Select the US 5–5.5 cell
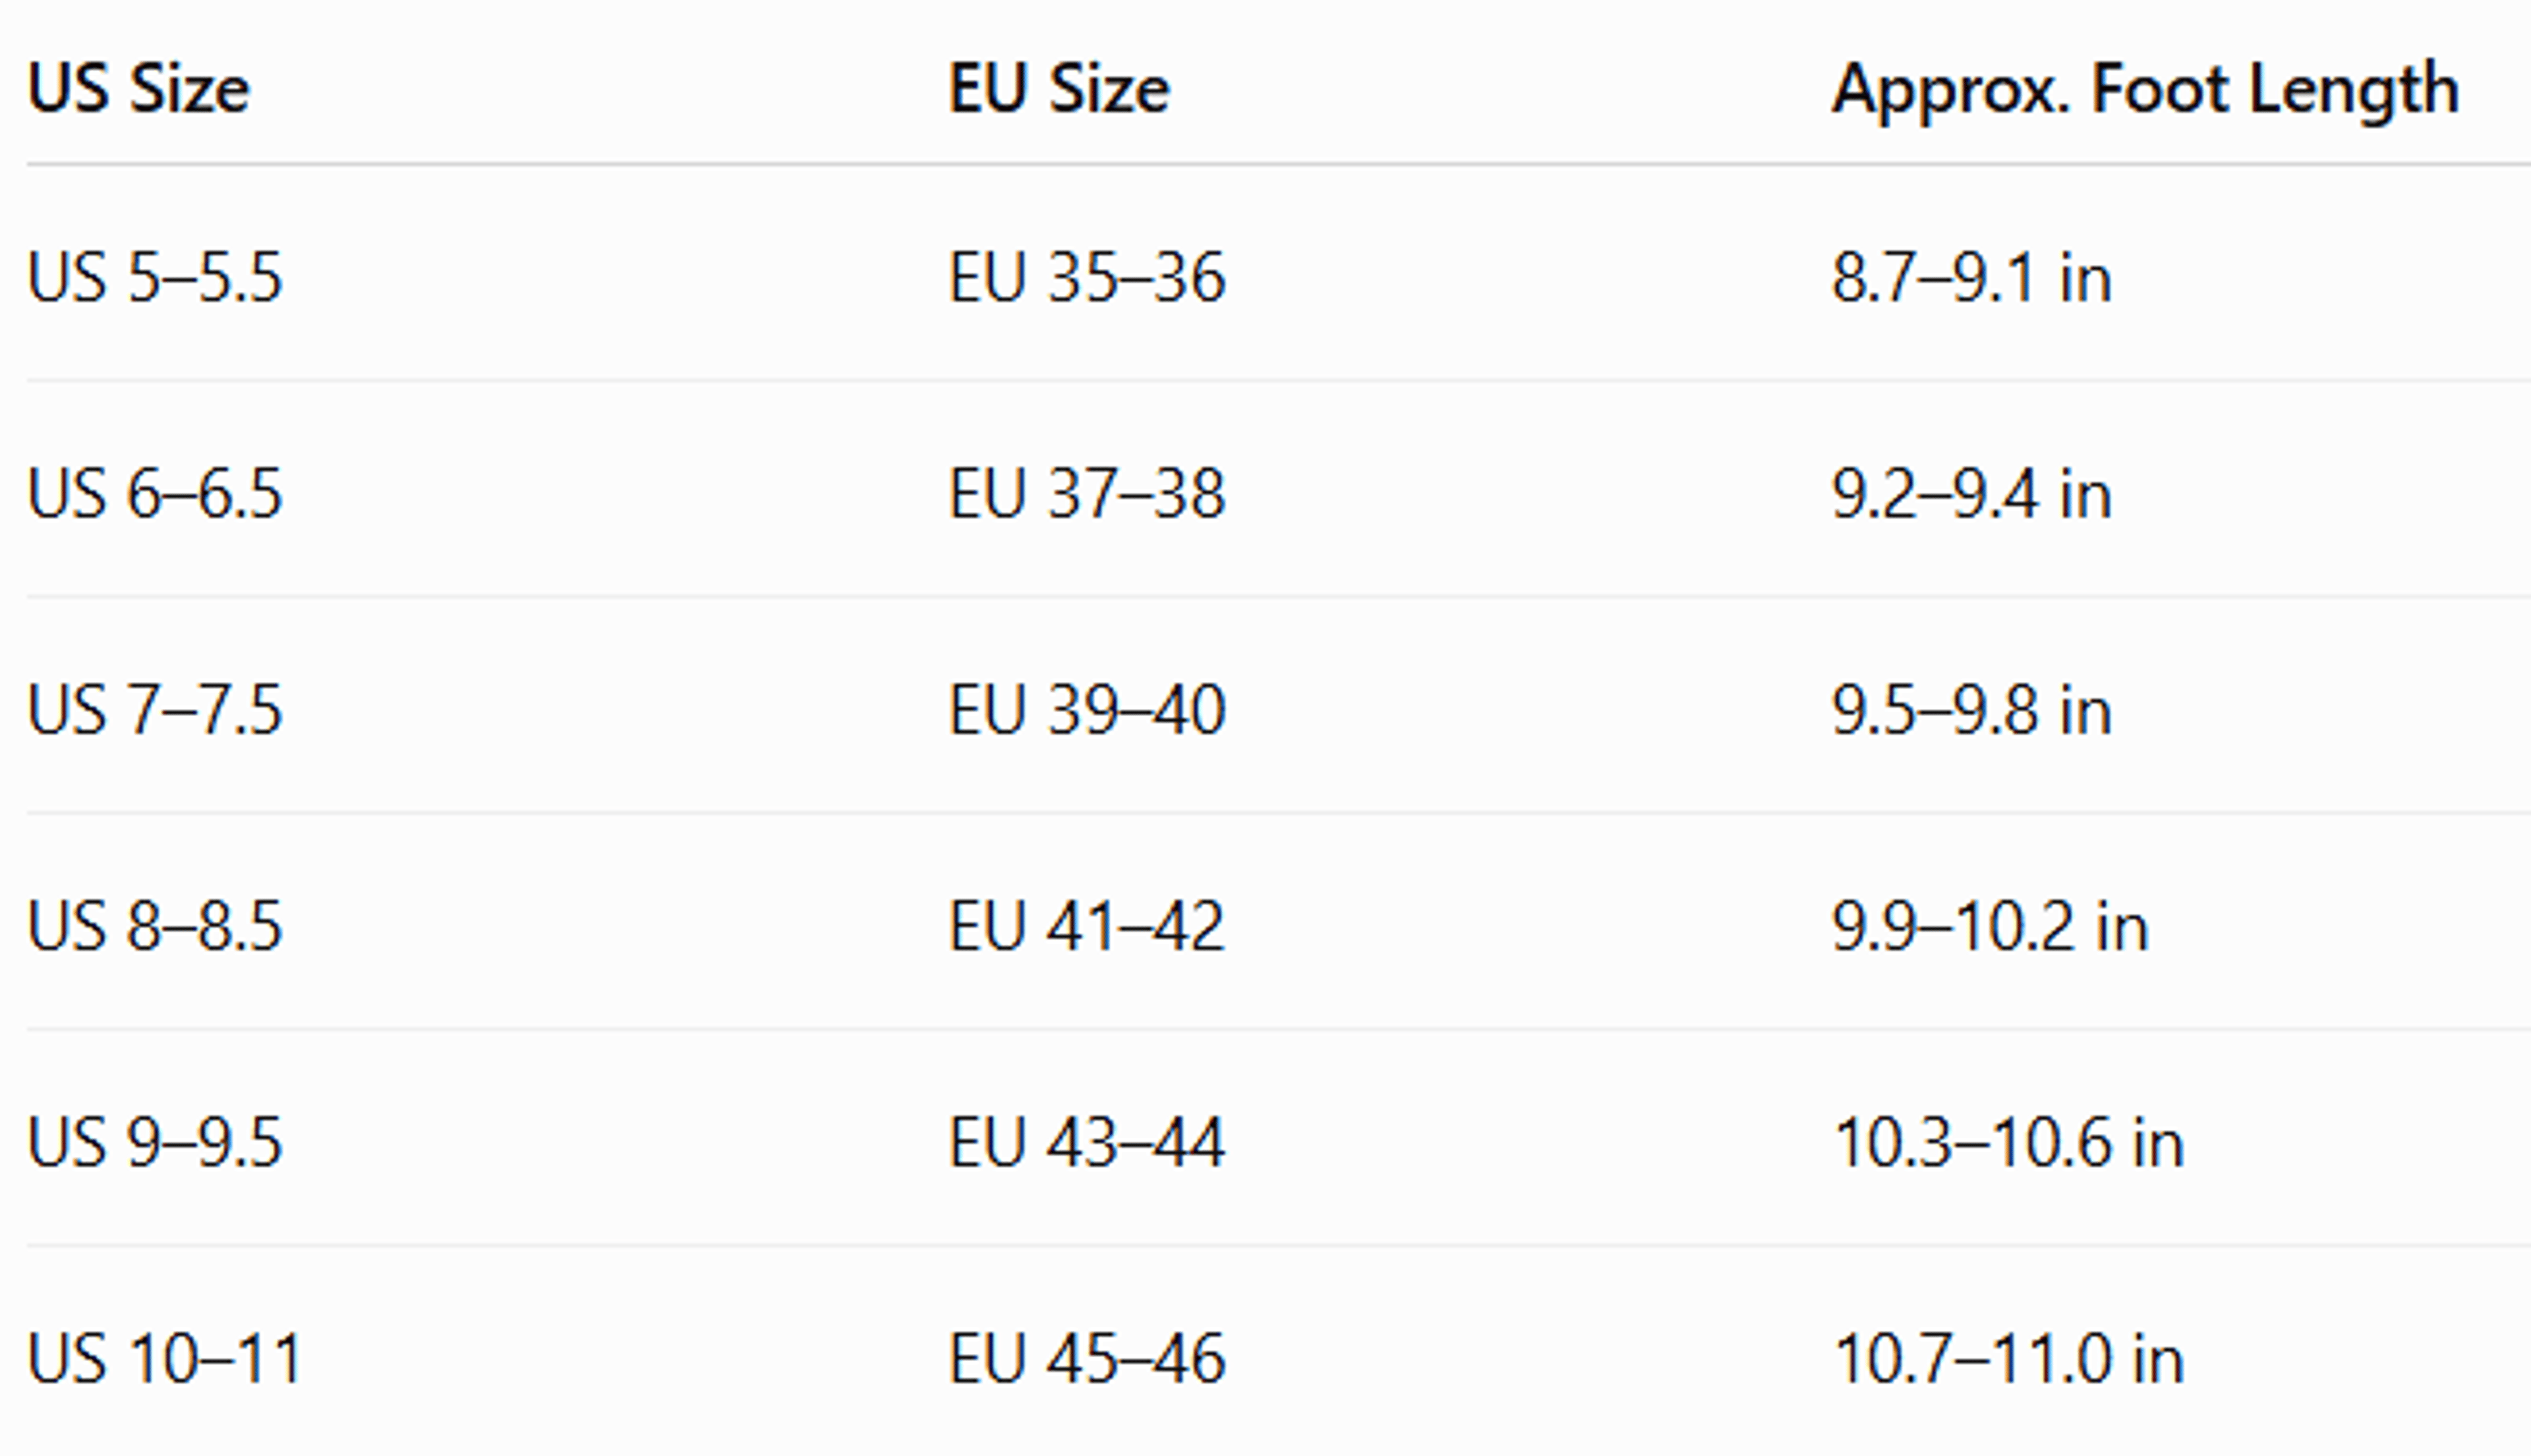The image size is (2531, 1456). tap(155, 277)
